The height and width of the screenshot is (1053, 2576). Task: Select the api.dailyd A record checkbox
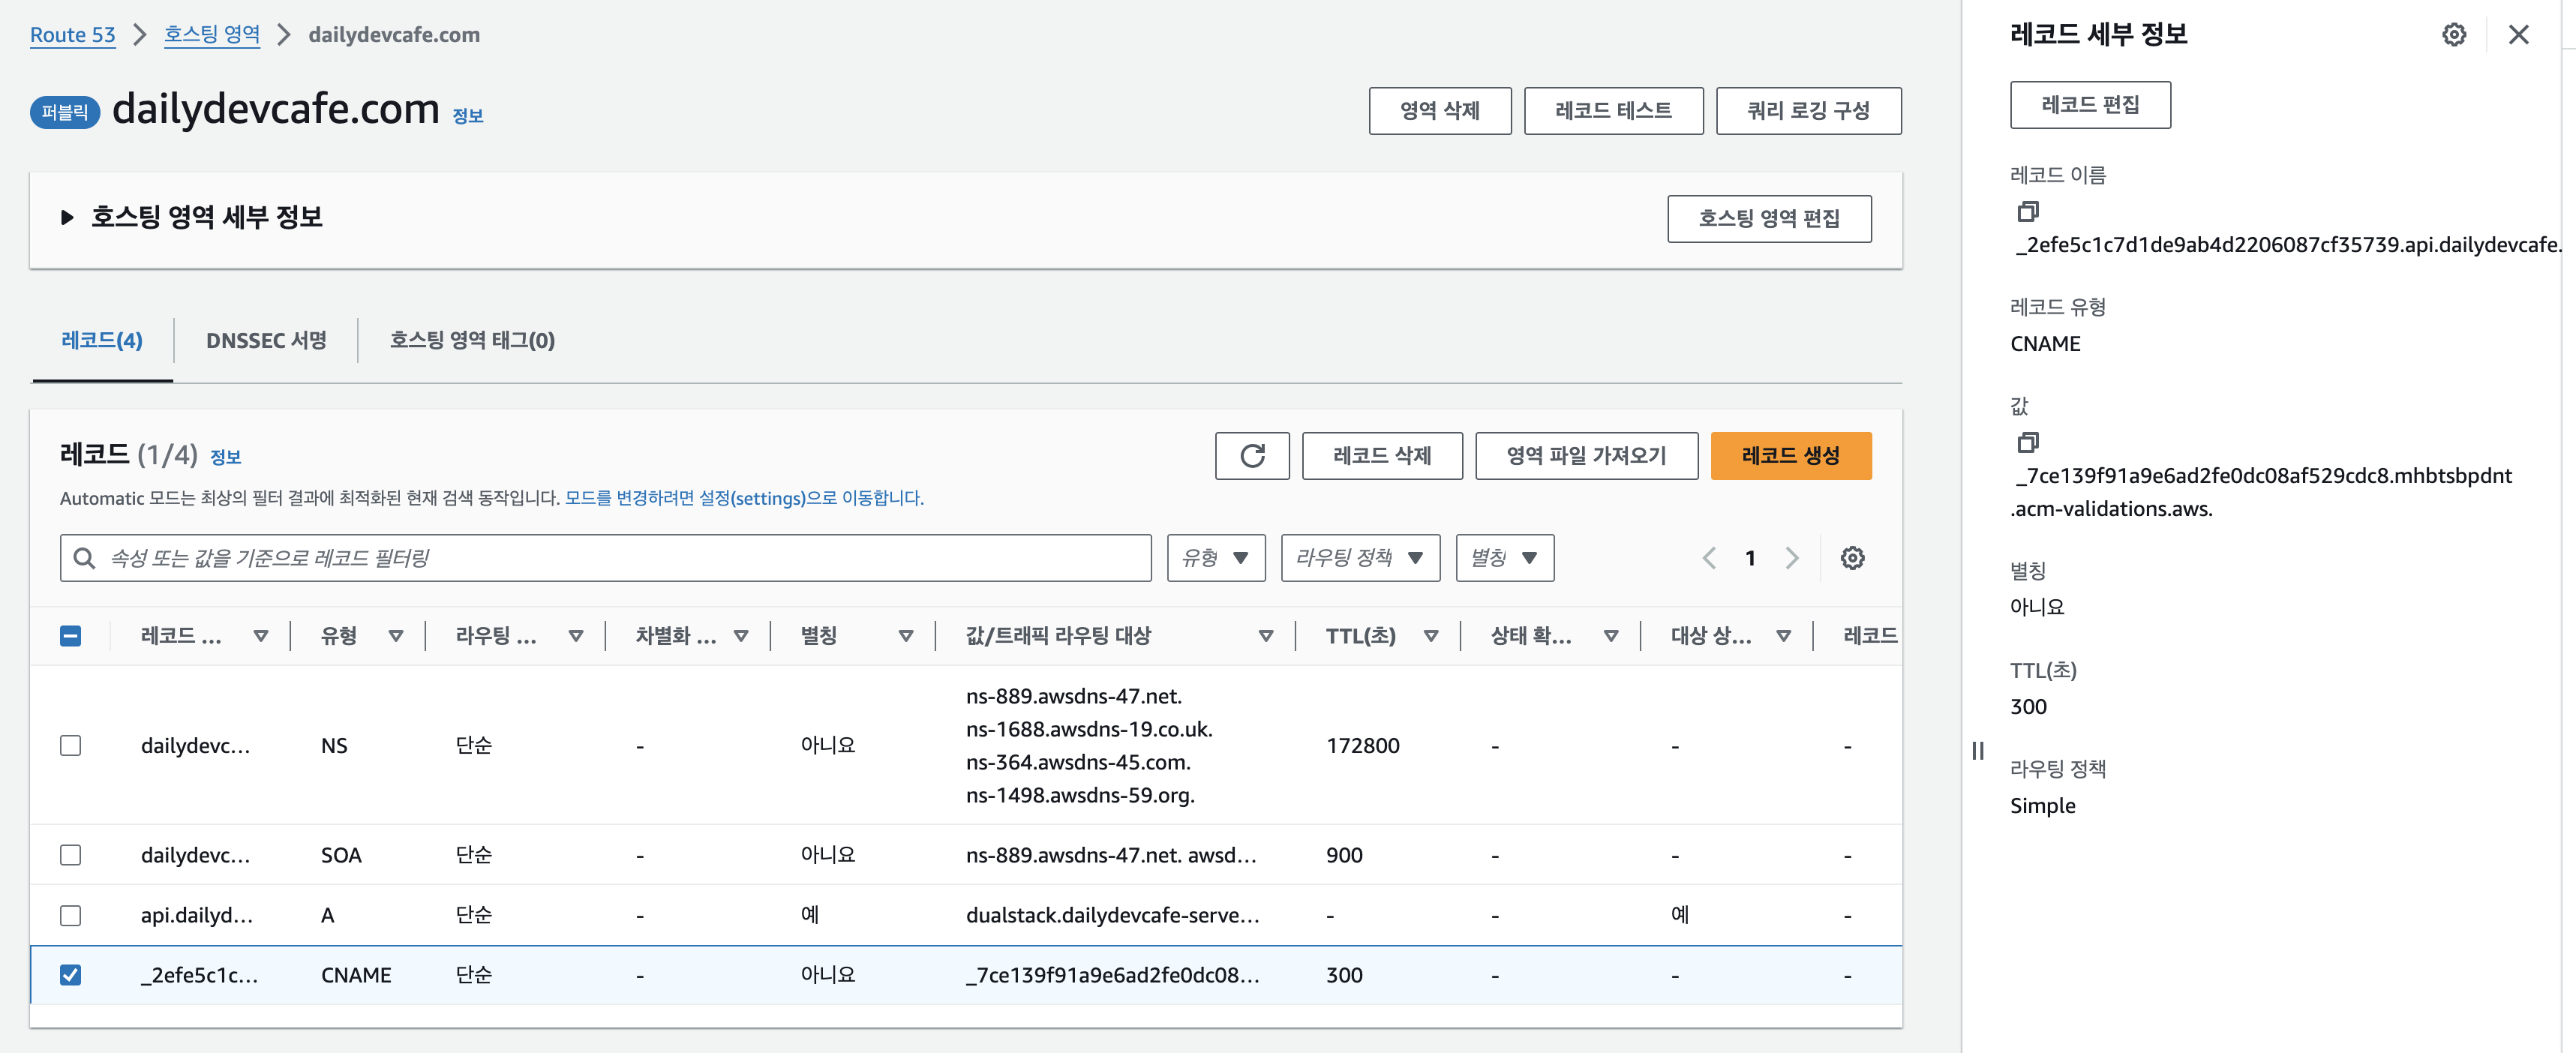70,915
